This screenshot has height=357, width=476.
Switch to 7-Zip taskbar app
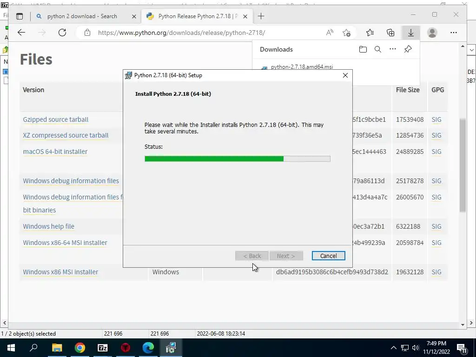point(103,348)
